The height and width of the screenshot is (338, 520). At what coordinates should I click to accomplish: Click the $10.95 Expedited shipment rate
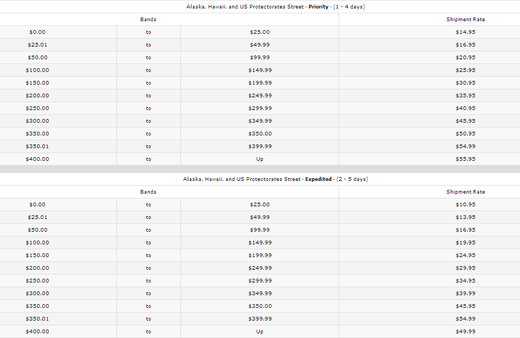(465, 205)
